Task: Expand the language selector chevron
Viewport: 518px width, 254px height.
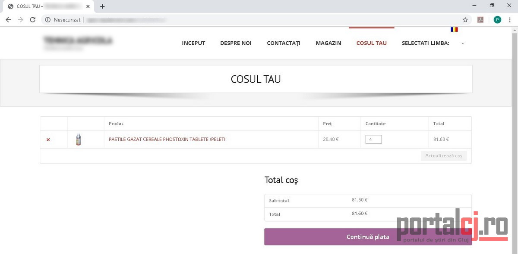Action: tap(463, 43)
